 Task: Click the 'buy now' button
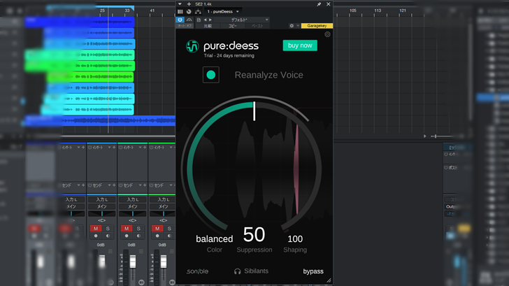tap(300, 45)
